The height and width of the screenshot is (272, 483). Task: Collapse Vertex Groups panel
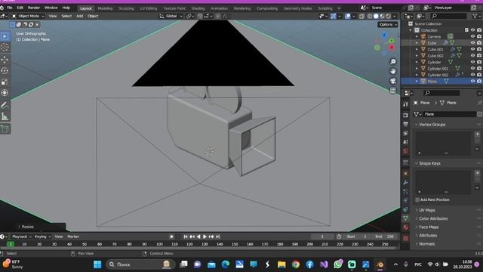click(x=432, y=125)
